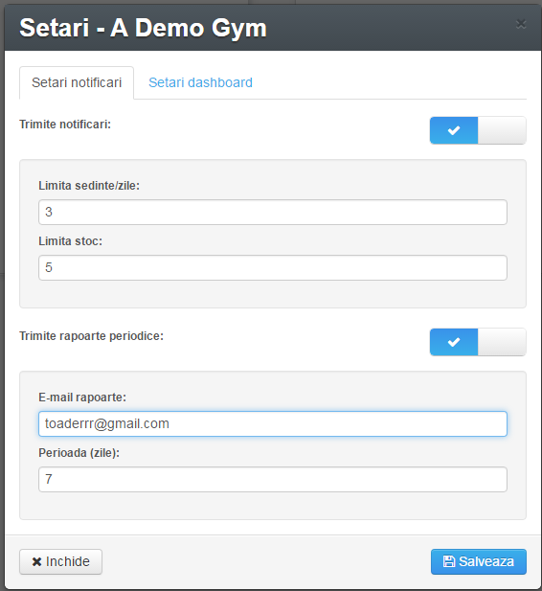Image resolution: width=542 pixels, height=591 pixels.
Task: Save settings with Salveaza button
Action: [479, 561]
